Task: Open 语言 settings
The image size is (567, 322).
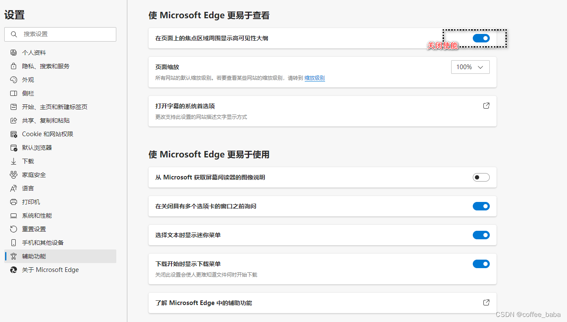Action: click(60, 188)
